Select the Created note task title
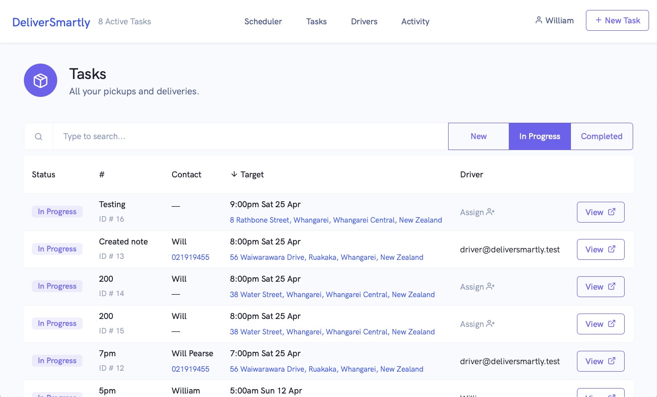The width and height of the screenshot is (657, 397). click(123, 241)
